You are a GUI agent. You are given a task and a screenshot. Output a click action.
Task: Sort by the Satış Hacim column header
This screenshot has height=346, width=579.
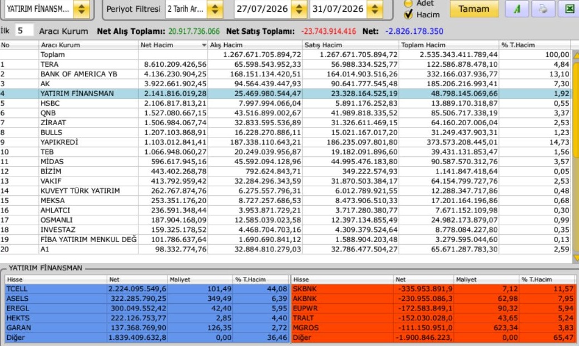click(350, 45)
